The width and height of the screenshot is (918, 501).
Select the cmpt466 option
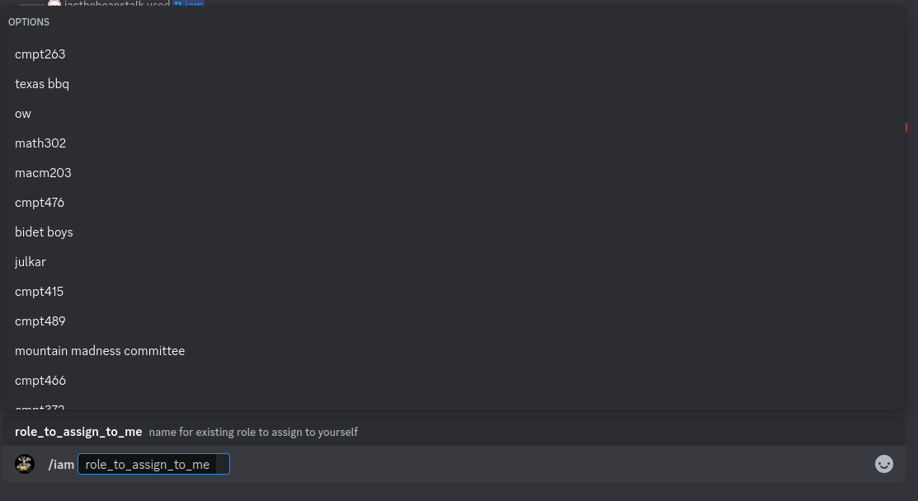pos(454,381)
